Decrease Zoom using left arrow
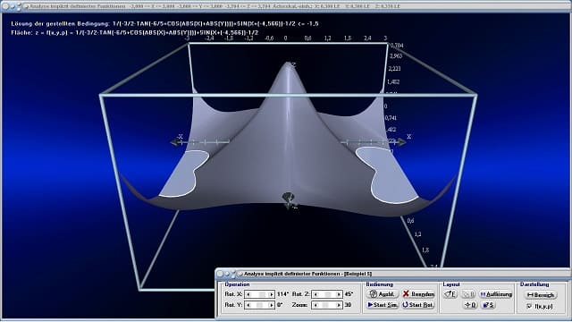Image resolution: width=572 pixels, height=322 pixels. [x=315, y=305]
